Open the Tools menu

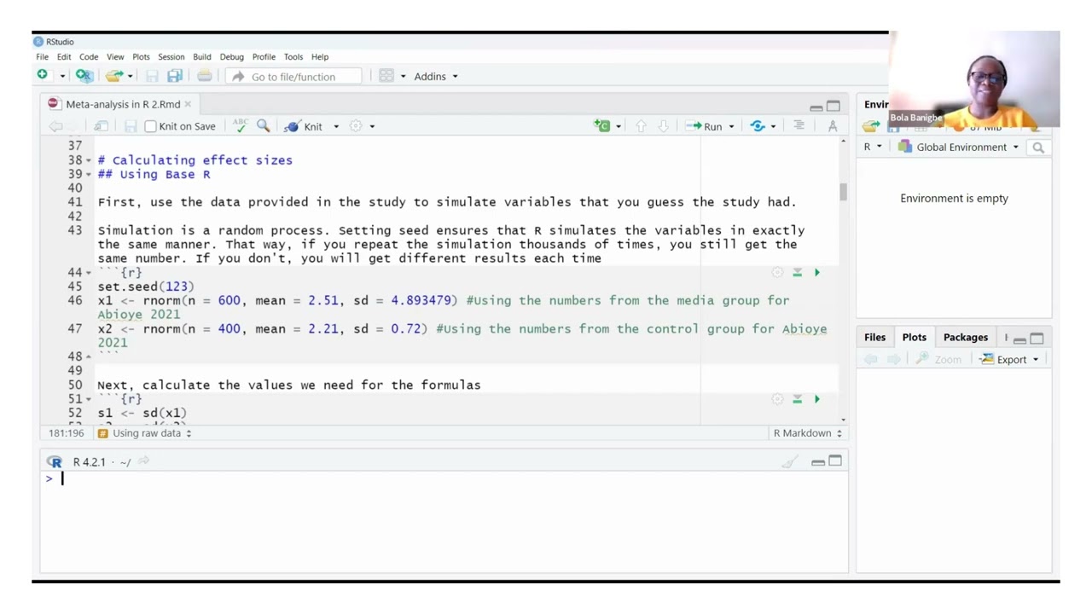[x=293, y=56]
